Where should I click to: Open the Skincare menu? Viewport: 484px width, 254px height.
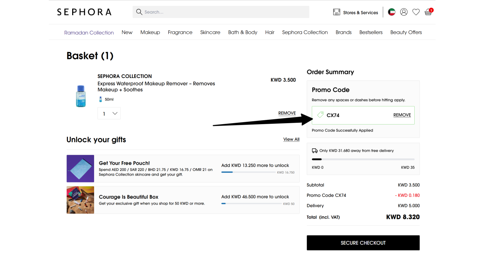(210, 32)
